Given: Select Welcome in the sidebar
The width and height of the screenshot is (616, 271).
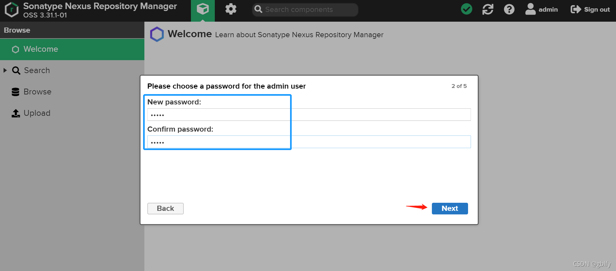Looking at the screenshot, I should tap(72, 49).
